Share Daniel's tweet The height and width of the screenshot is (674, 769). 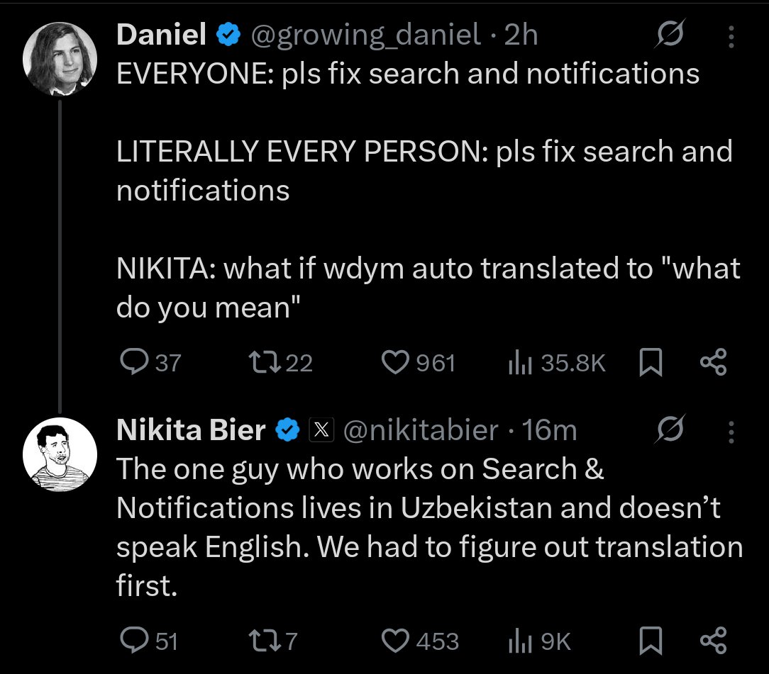click(713, 363)
